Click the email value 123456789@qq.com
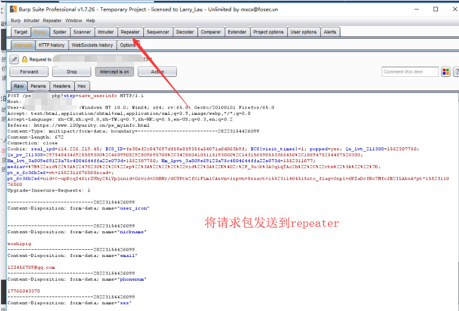 (31, 267)
